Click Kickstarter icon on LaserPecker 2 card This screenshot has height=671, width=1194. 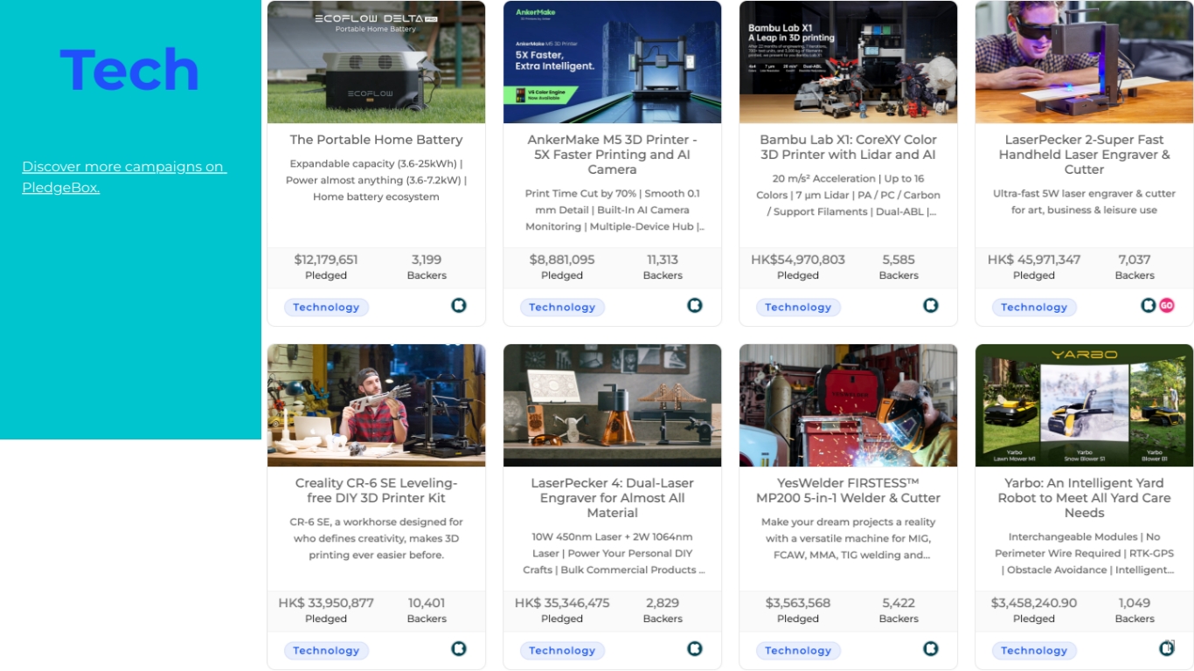[x=1149, y=306]
